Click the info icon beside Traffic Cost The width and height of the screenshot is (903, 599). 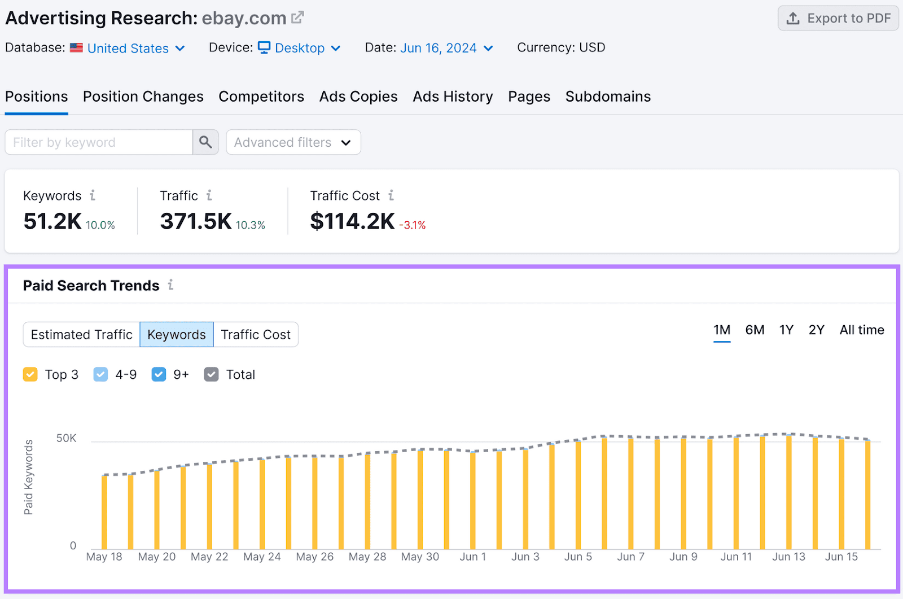coord(392,195)
